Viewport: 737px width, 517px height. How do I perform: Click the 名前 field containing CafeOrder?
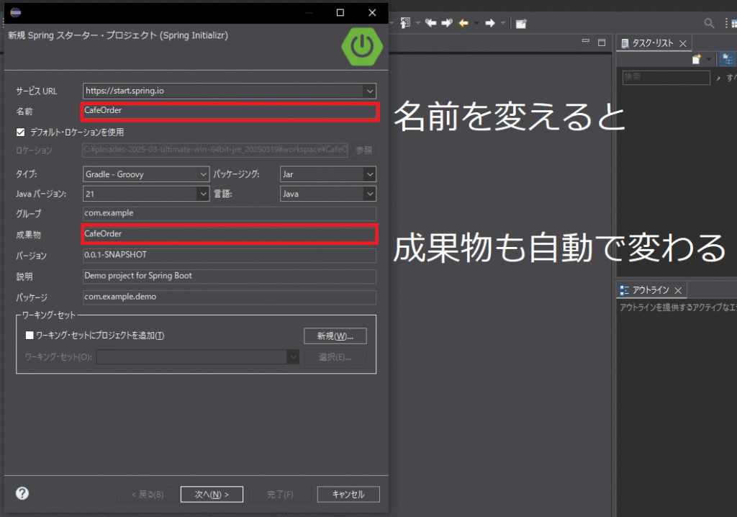230,112
